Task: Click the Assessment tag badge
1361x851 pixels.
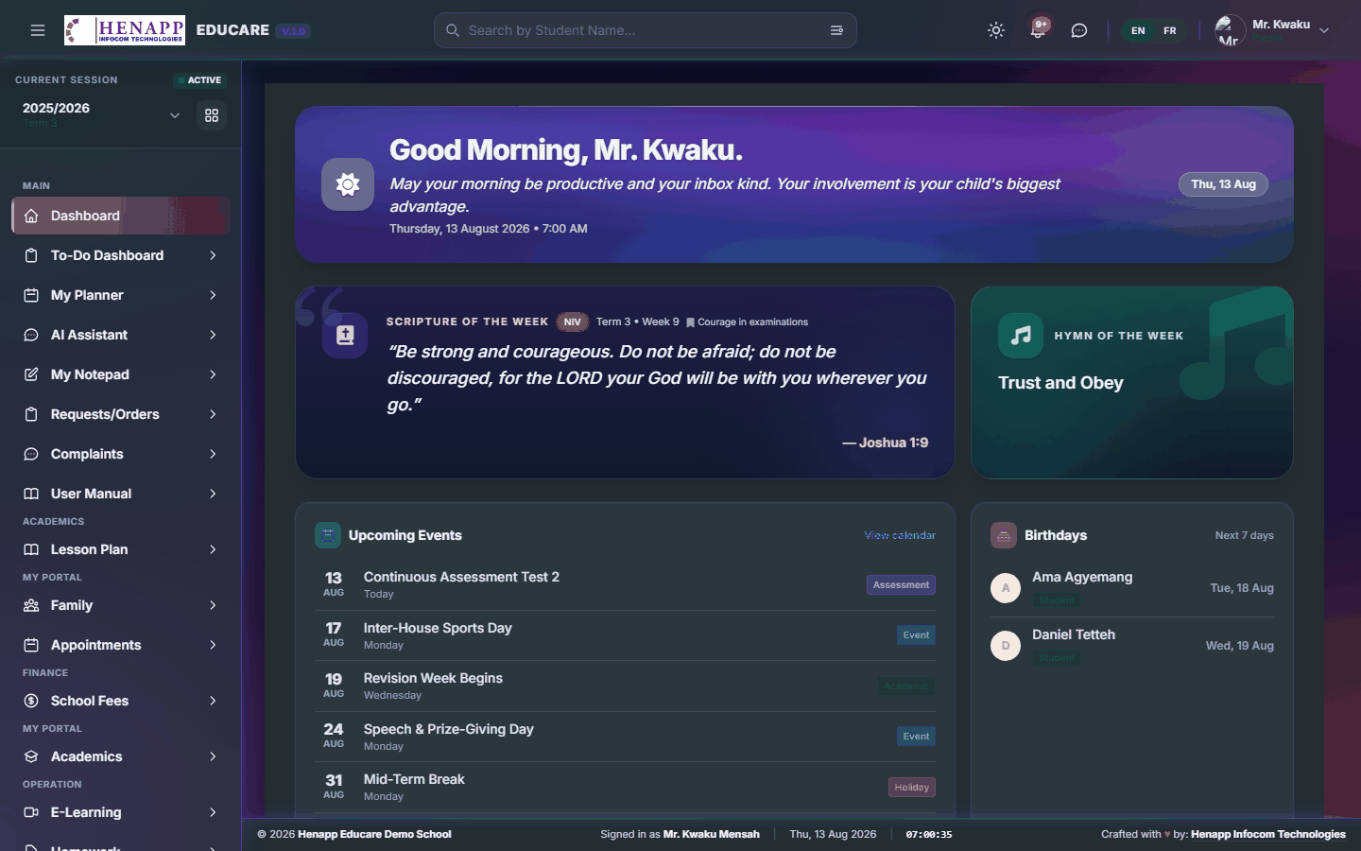Action: pyautogui.click(x=901, y=585)
